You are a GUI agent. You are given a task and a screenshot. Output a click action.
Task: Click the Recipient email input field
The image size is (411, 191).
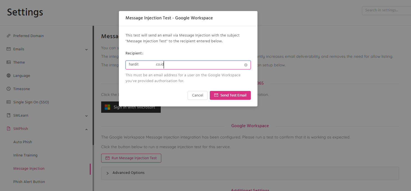188,65
